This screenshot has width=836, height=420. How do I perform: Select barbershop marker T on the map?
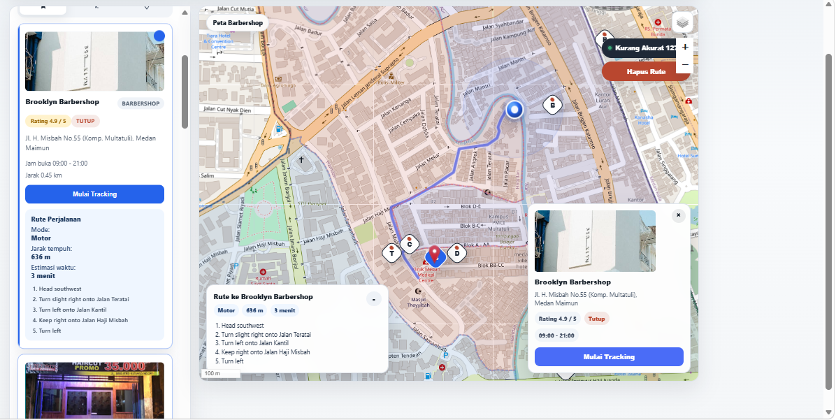click(392, 253)
